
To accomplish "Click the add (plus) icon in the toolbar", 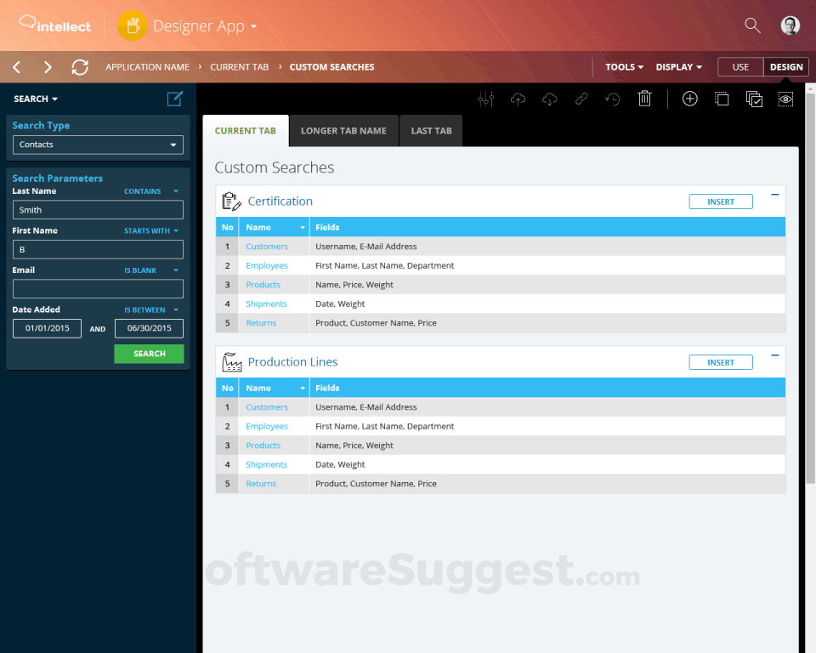I will point(689,99).
